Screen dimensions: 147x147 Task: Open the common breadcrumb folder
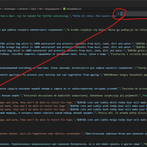click(x=23, y=9)
